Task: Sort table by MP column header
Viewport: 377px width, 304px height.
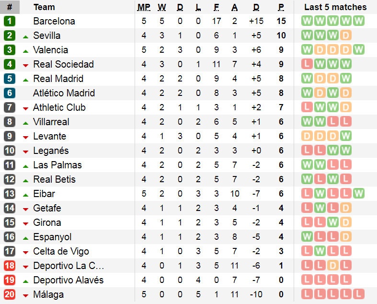Action: (144, 7)
